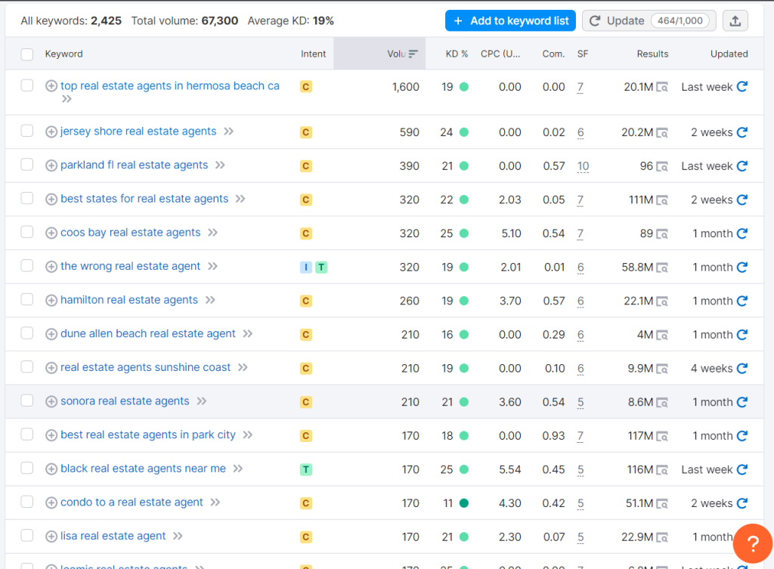Expand hermosa beach keyword with its double chevron
The width and height of the screenshot is (774, 569).
pyautogui.click(x=67, y=97)
